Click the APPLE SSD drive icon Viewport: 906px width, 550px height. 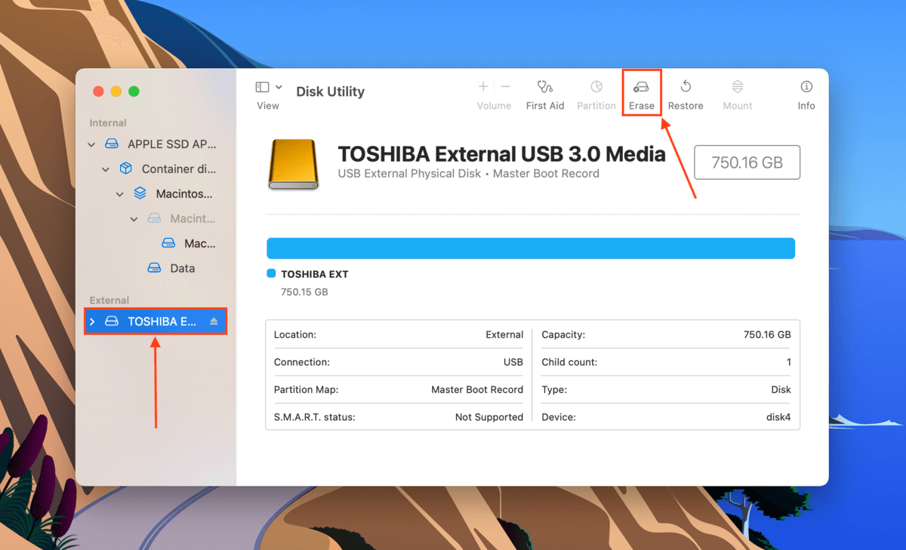tap(112, 144)
